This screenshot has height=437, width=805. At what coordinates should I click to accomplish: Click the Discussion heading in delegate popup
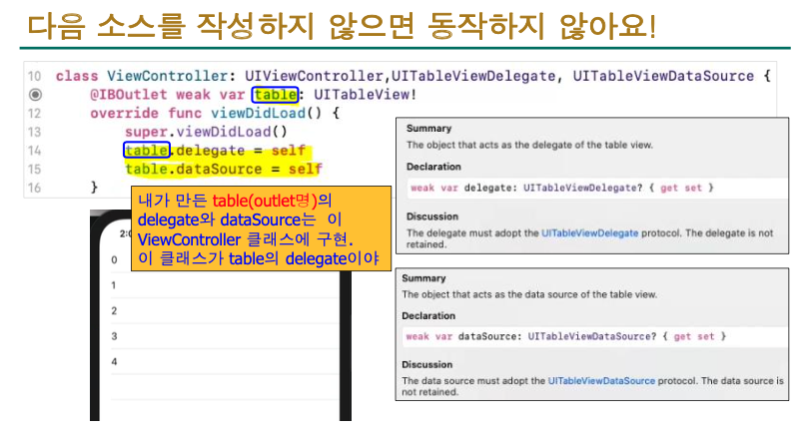(x=432, y=217)
